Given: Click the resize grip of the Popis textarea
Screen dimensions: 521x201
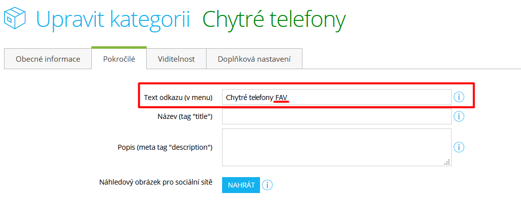Looking at the screenshot, I should [x=447, y=162].
